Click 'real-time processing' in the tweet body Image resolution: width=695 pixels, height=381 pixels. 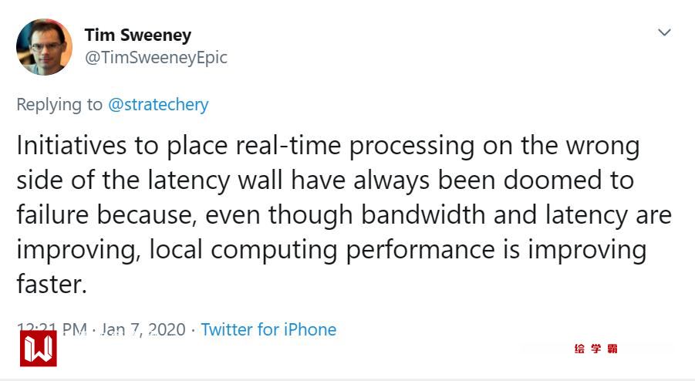tap(356, 146)
